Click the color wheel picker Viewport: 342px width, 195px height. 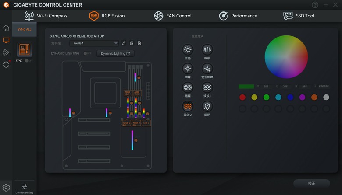pos(286,57)
